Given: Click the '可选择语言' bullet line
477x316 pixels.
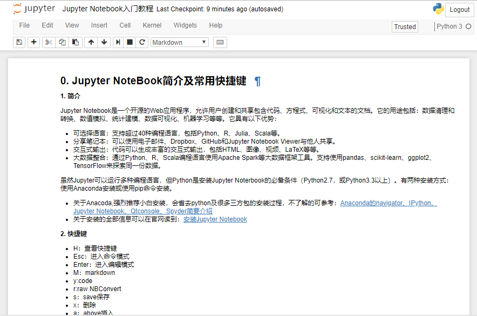Looking at the screenshot, I should point(177,133).
